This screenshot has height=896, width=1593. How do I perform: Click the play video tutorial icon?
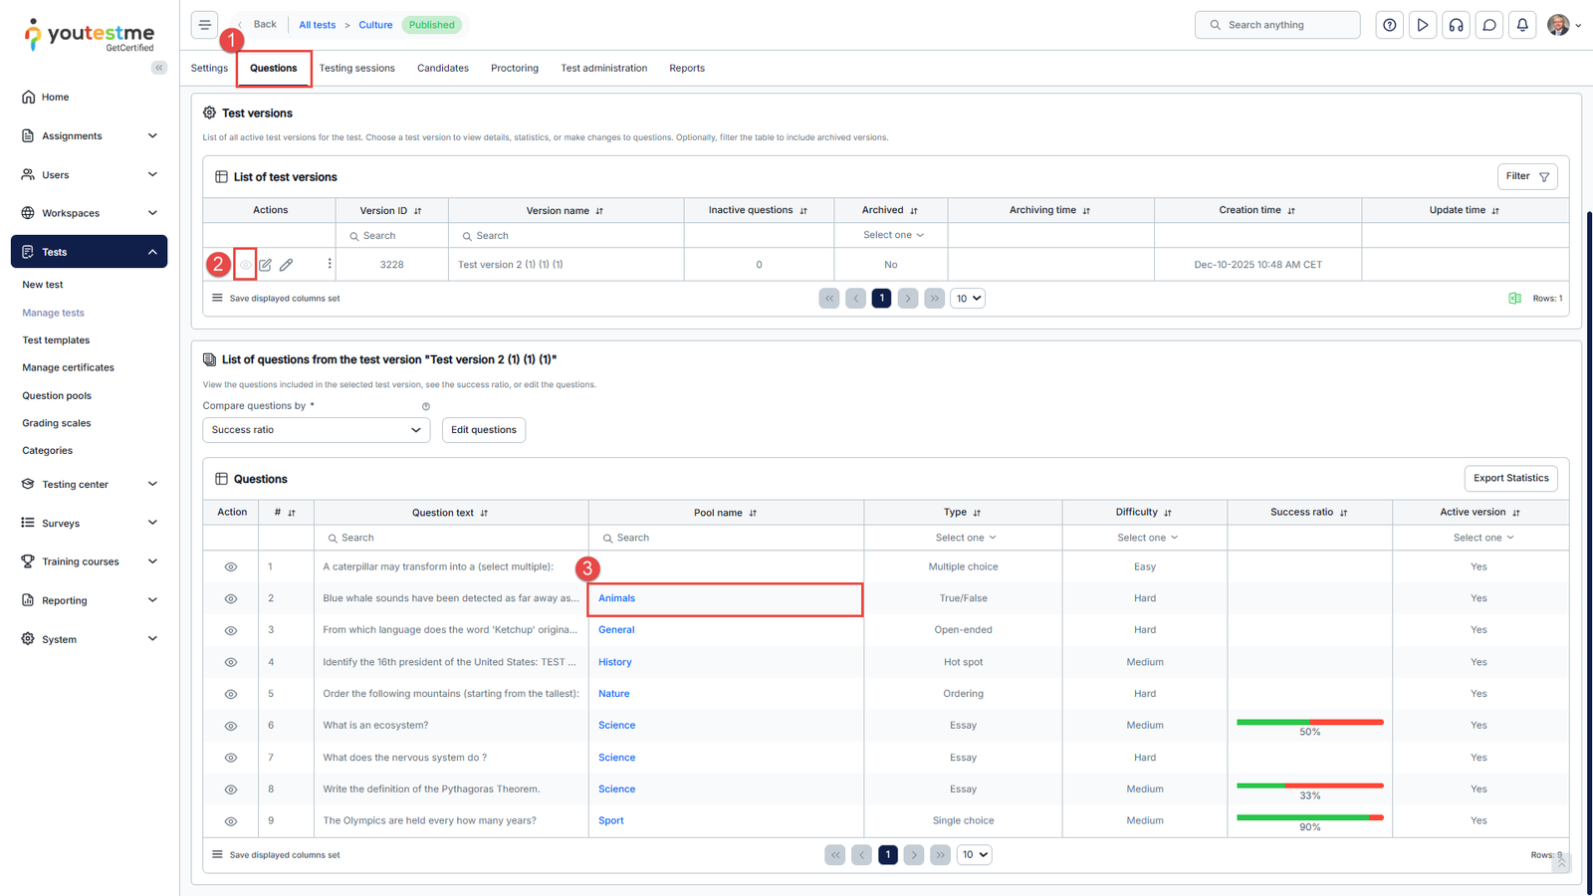1423,25
